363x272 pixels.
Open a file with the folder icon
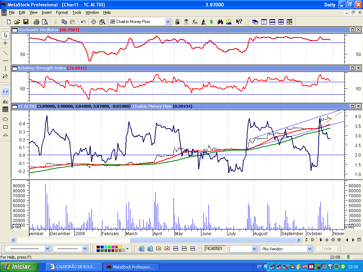[17, 22]
